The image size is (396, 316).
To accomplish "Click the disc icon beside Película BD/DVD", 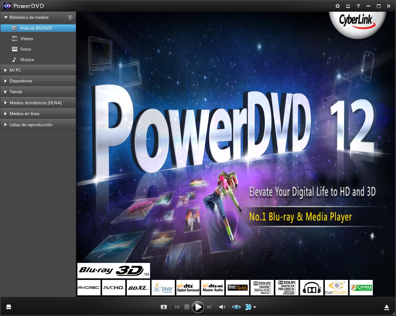I will [x=15, y=28].
